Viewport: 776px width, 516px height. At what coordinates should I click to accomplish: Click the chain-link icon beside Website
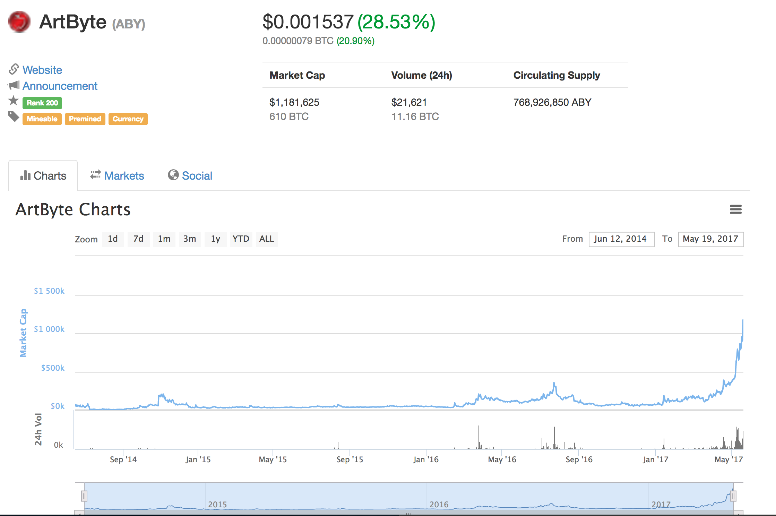14,69
